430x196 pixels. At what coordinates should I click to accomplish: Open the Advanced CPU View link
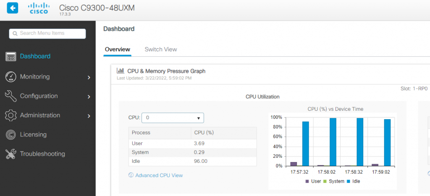(159, 175)
